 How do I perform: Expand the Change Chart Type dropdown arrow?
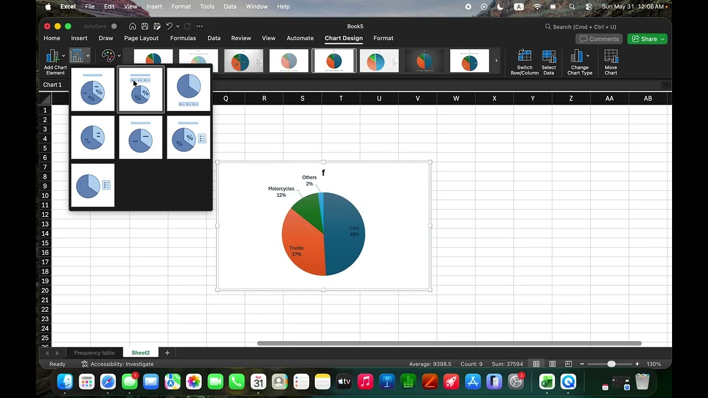(x=587, y=56)
